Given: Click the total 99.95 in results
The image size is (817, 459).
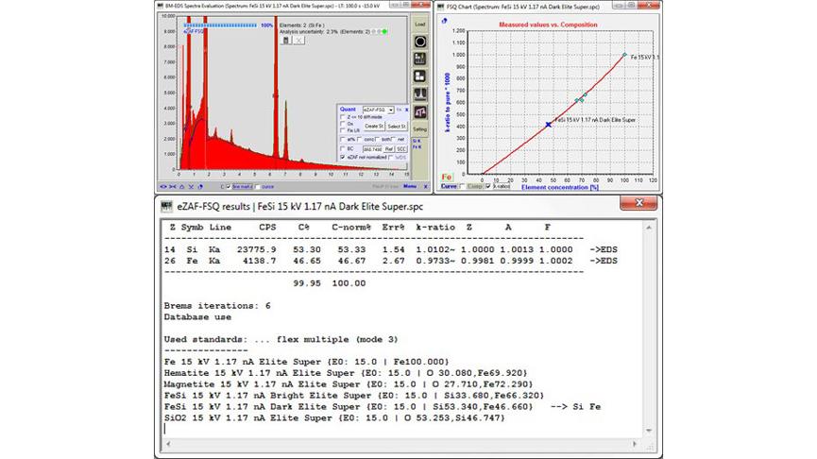Looking at the screenshot, I should pos(307,283).
